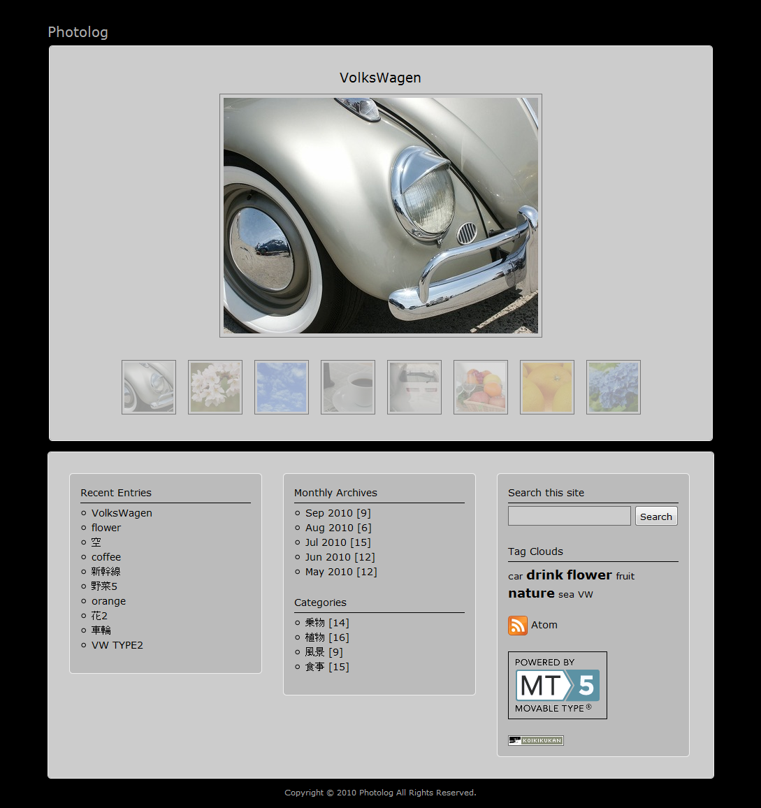Select the fruit basket thumbnail
The width and height of the screenshot is (761, 808).
point(481,387)
